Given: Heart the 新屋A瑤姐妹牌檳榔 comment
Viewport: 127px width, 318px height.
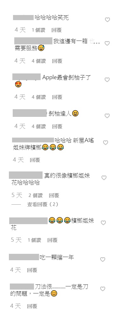Looking at the screenshot, I should click(x=105, y=143).
